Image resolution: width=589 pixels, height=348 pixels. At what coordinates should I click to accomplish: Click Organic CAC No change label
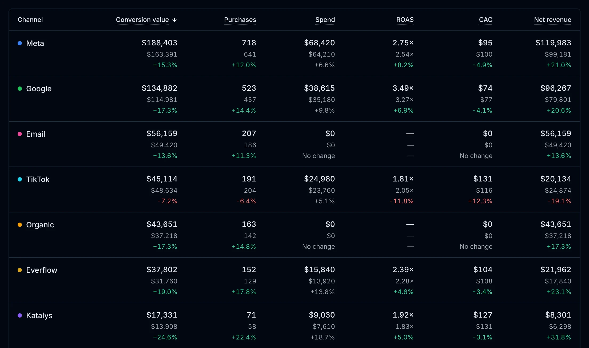pos(476,246)
